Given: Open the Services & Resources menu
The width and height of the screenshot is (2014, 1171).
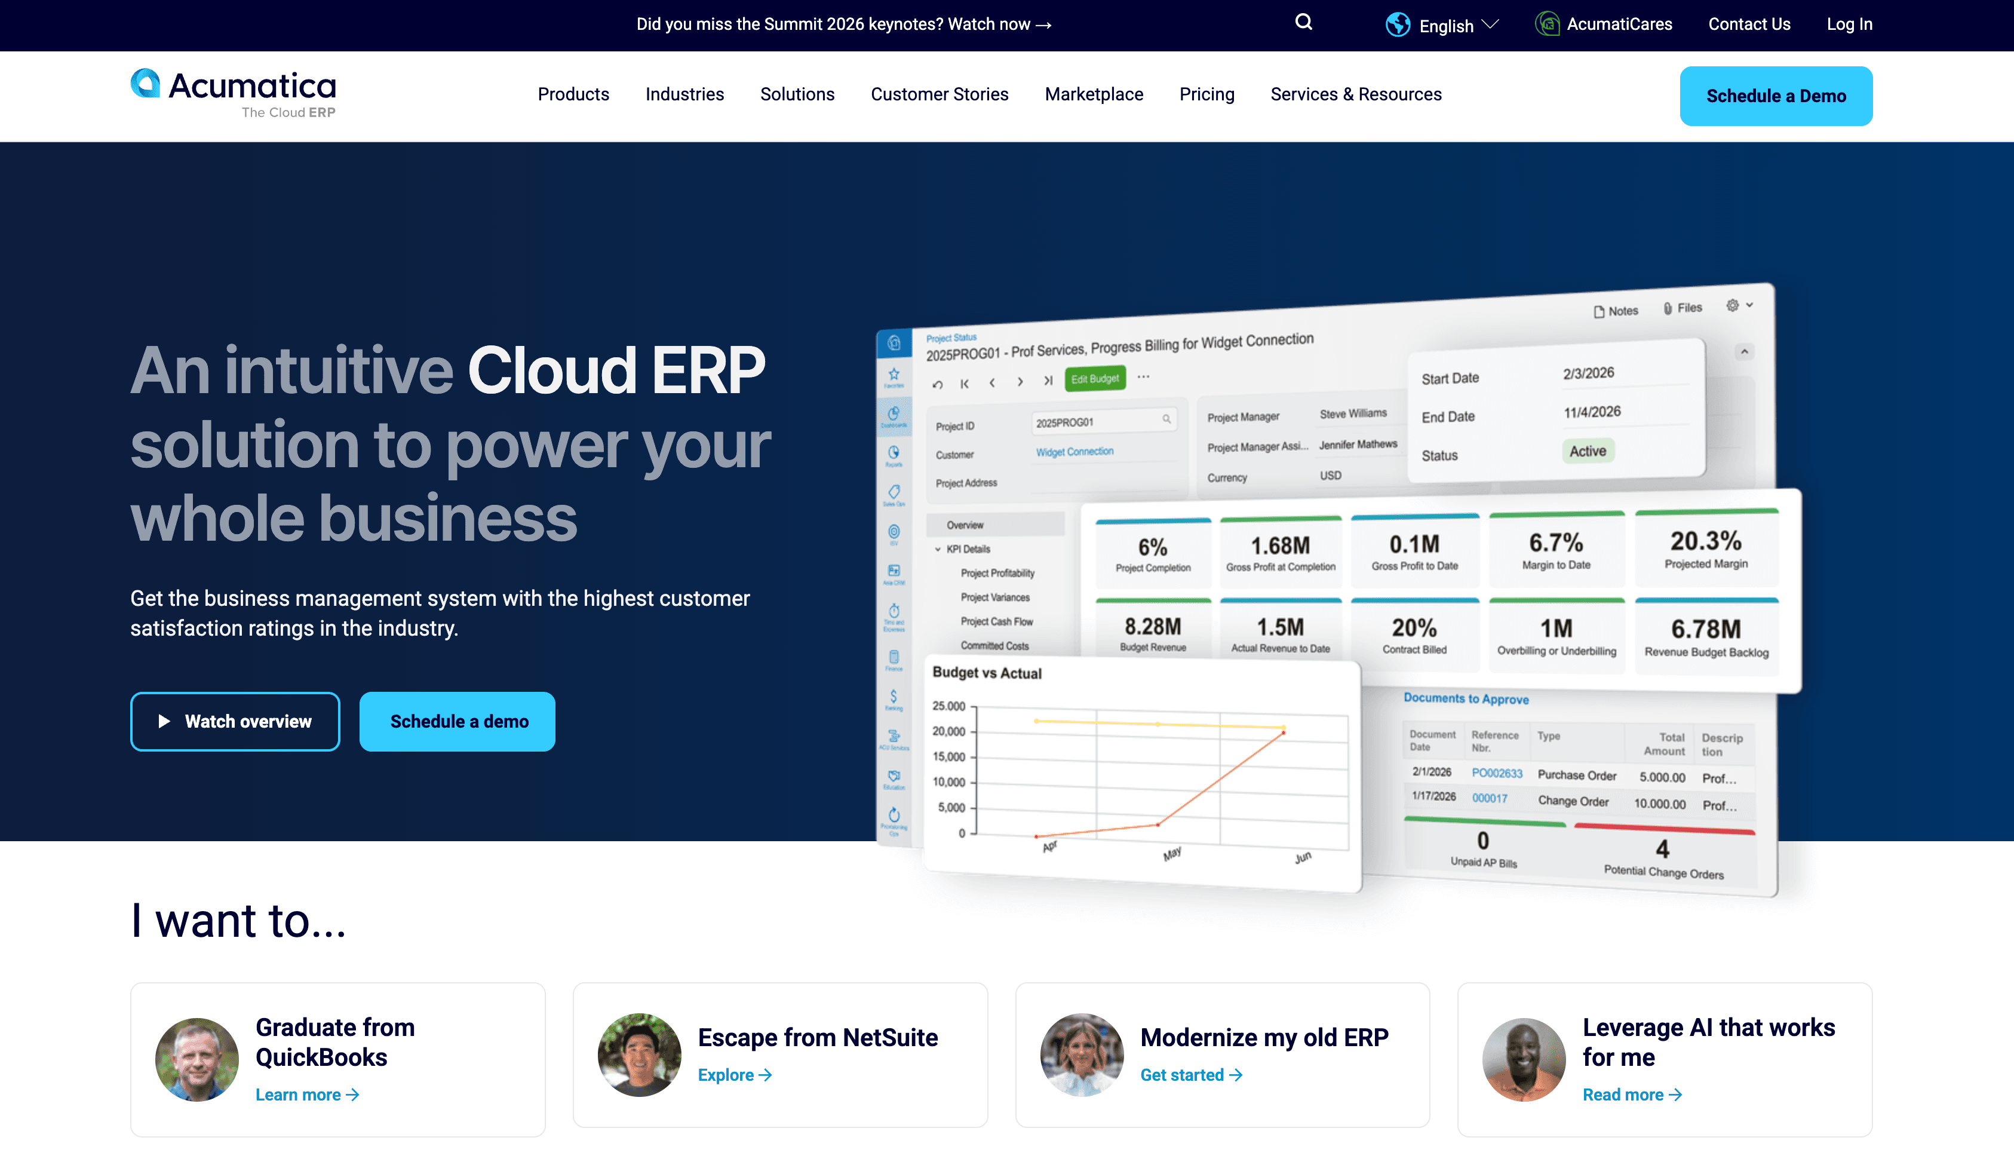Looking at the screenshot, I should pos(1355,94).
